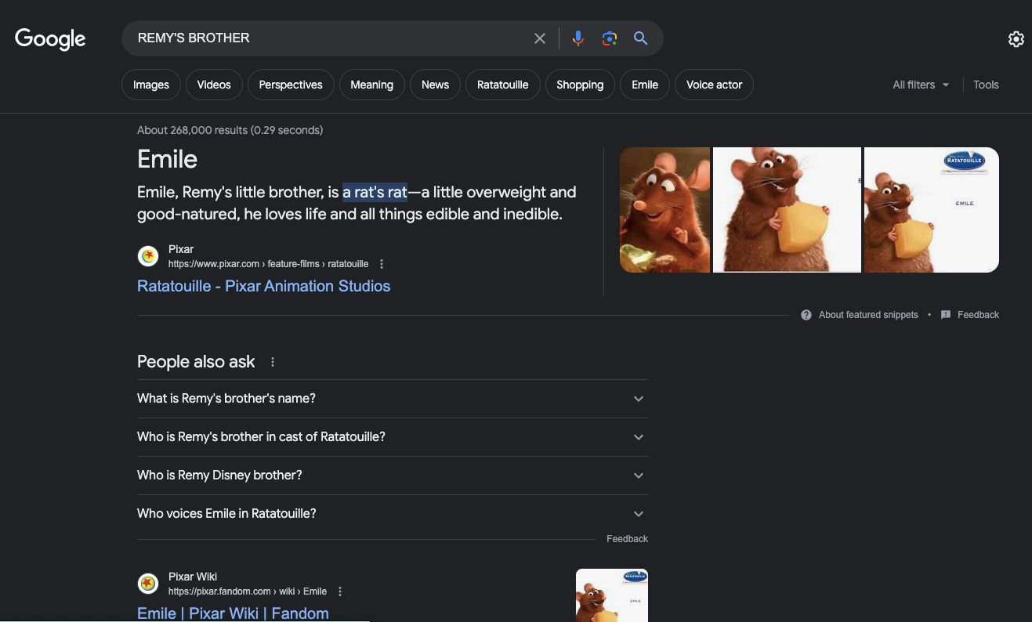The height and width of the screenshot is (622, 1032).
Task: Click the magnifier search button
Action: [x=640, y=38]
